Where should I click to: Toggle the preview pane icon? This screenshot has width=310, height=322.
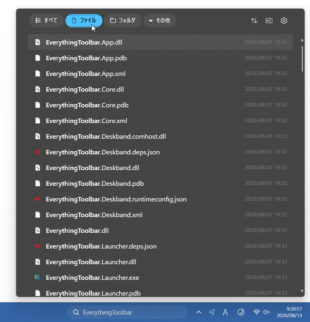click(269, 21)
